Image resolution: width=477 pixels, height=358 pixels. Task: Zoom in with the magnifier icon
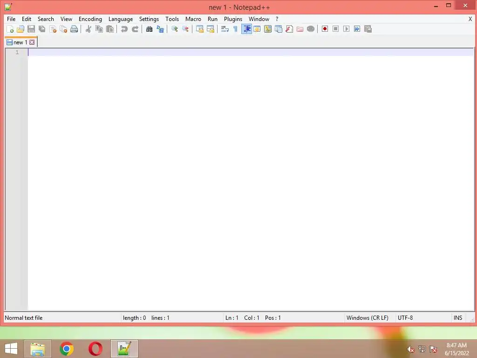(174, 29)
